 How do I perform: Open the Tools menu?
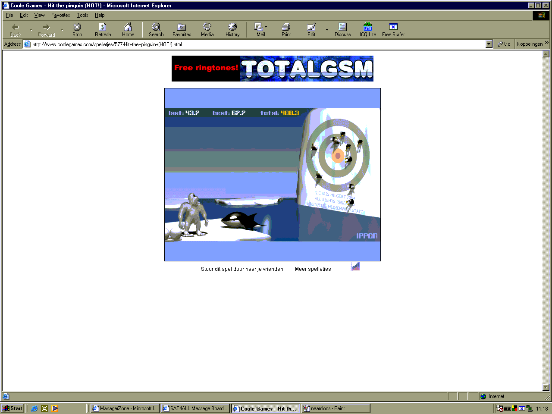(82, 15)
